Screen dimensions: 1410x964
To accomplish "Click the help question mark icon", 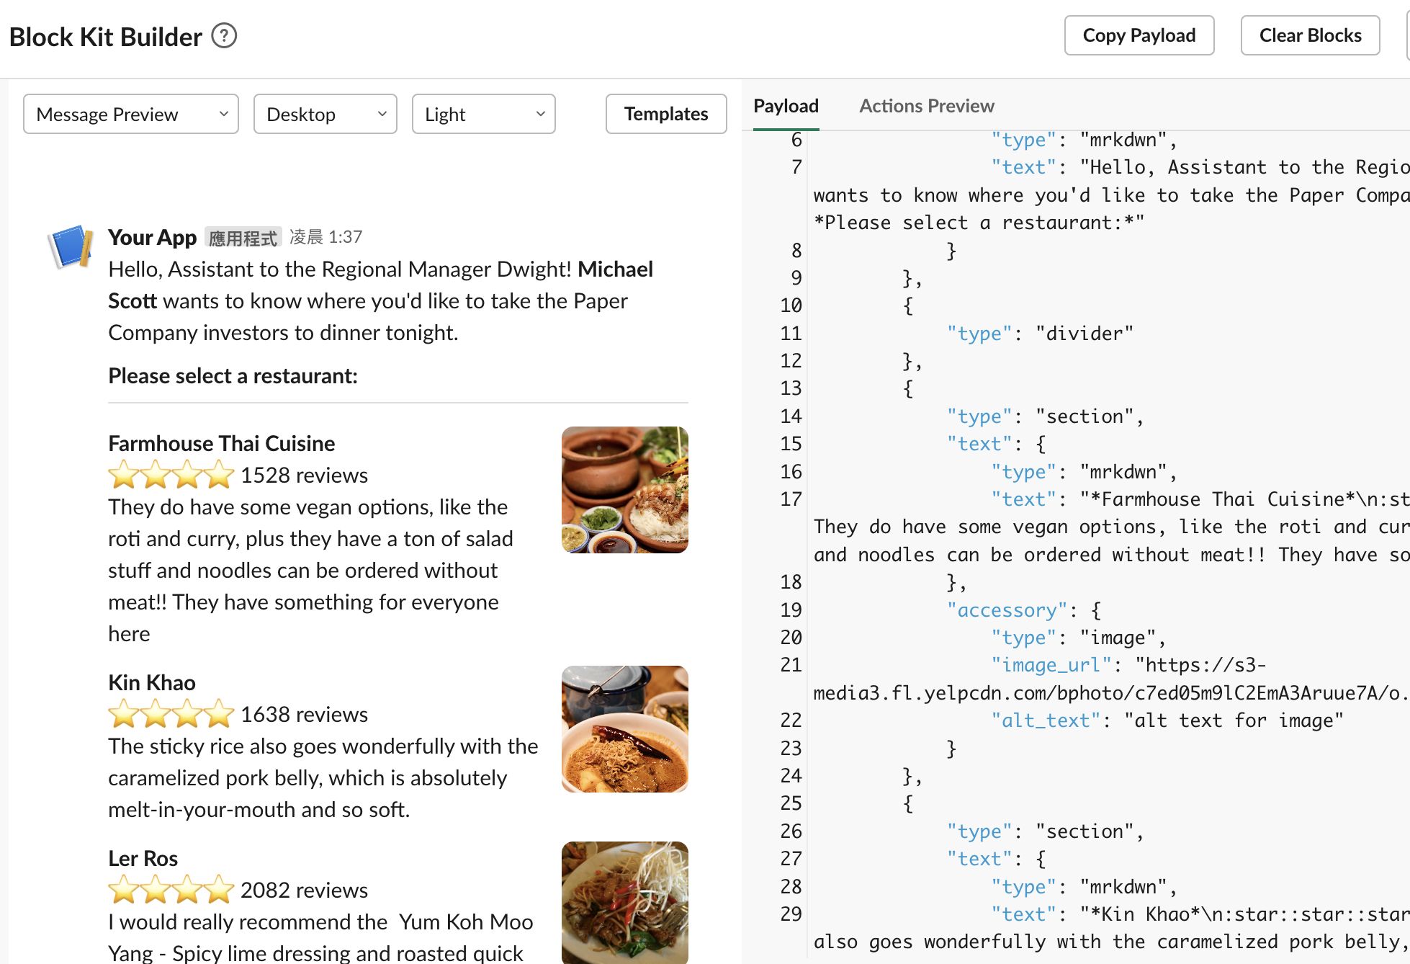I will tap(224, 35).
